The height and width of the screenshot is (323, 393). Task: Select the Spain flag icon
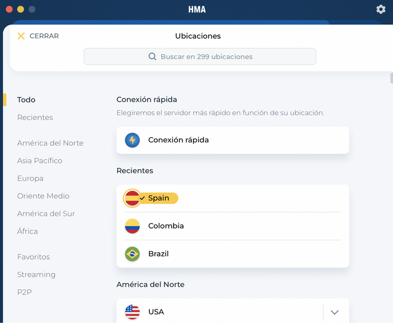(x=132, y=198)
